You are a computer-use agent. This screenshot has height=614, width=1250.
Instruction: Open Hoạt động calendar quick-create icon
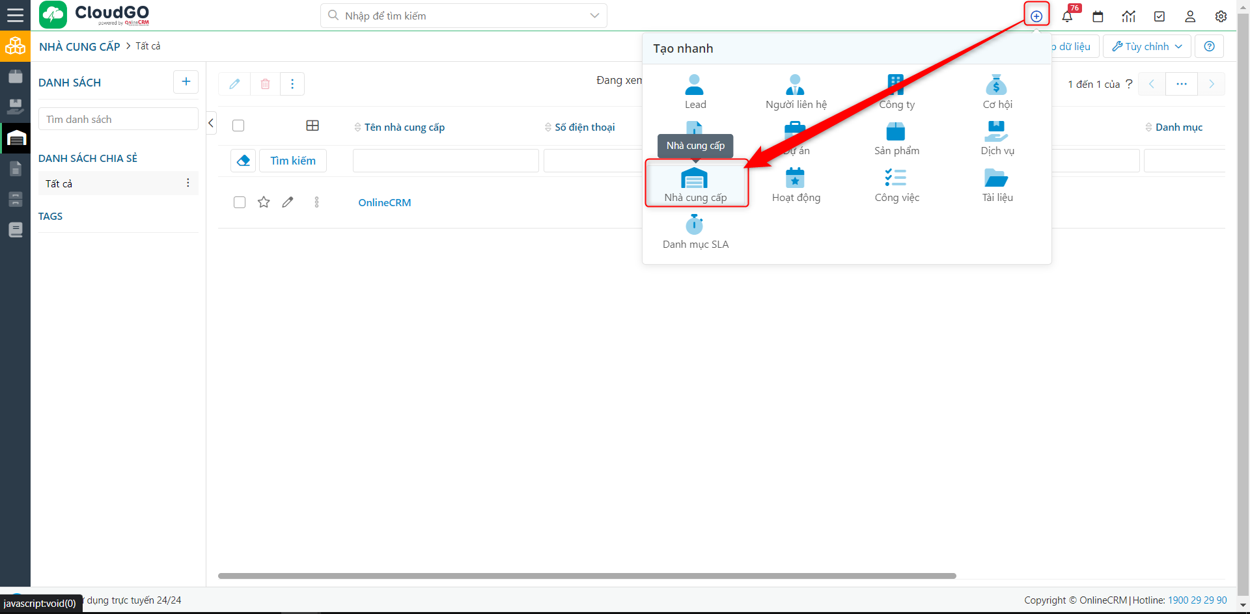[x=795, y=178]
